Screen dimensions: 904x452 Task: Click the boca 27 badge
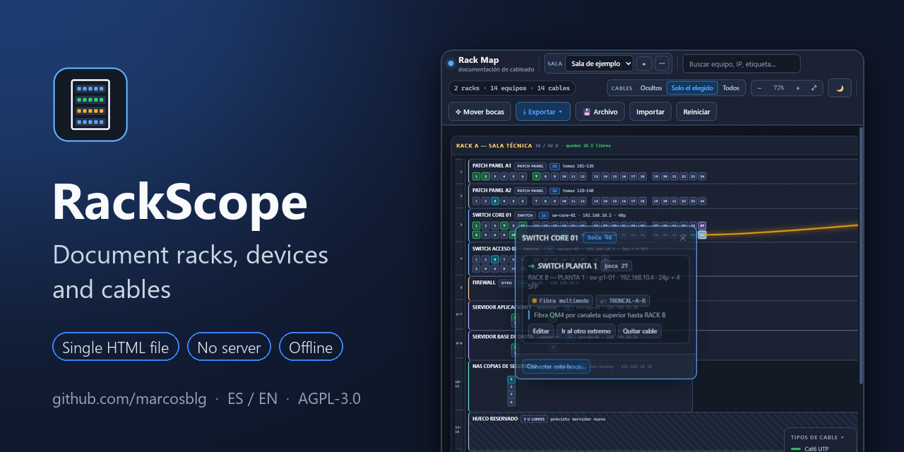coord(617,266)
